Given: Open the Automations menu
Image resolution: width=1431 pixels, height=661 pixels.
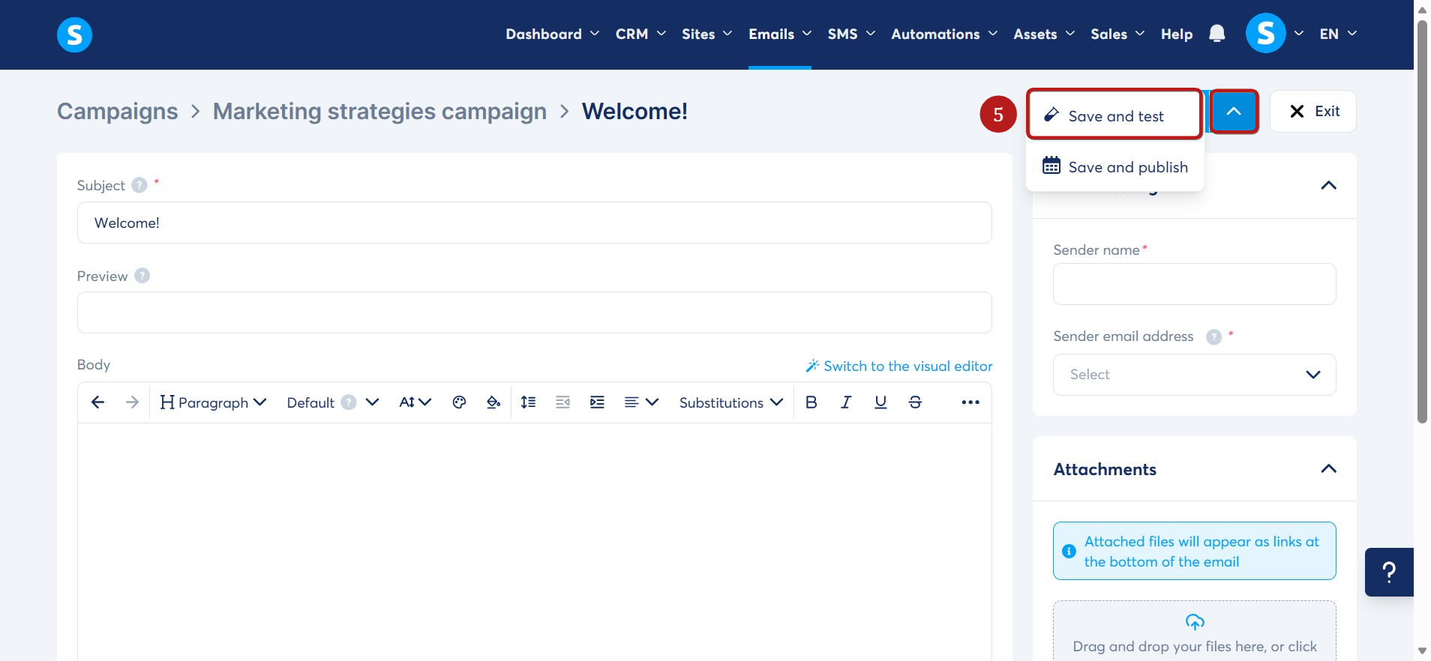Looking at the screenshot, I should [944, 34].
